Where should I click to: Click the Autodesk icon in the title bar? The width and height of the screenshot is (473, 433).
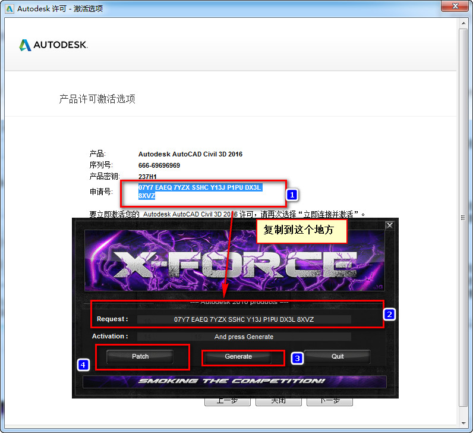pos(10,9)
